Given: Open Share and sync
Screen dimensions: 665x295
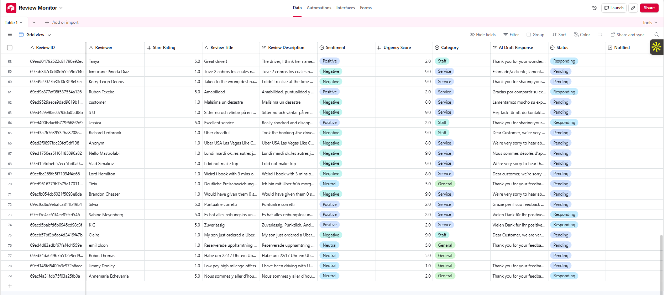Looking at the screenshot, I should click(x=628, y=35).
